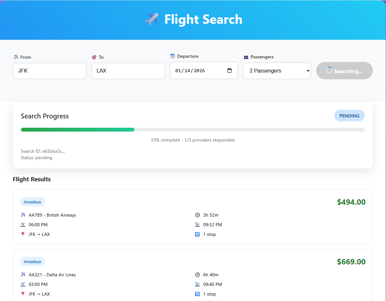Click the From airport field containing JFK
386x301 pixels.
[x=49, y=71]
